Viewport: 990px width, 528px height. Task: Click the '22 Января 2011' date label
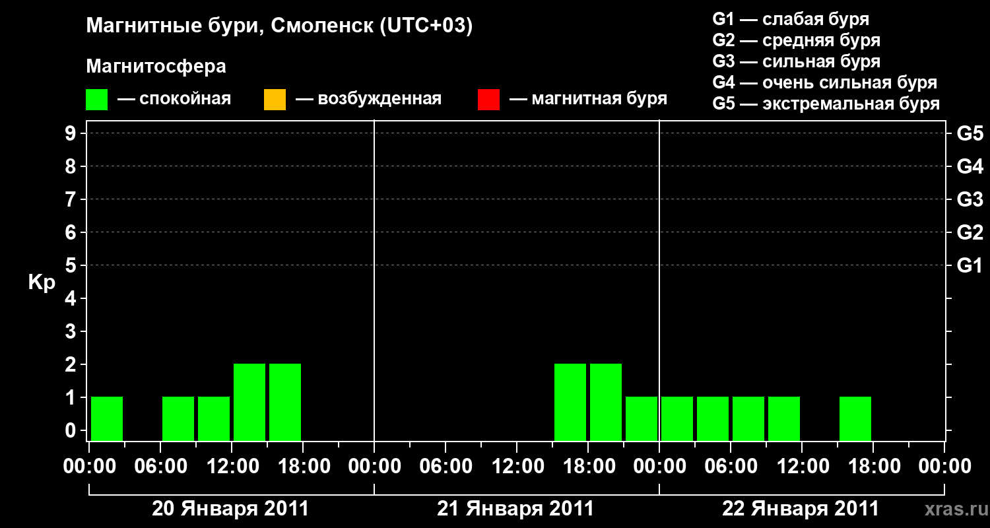(801, 509)
